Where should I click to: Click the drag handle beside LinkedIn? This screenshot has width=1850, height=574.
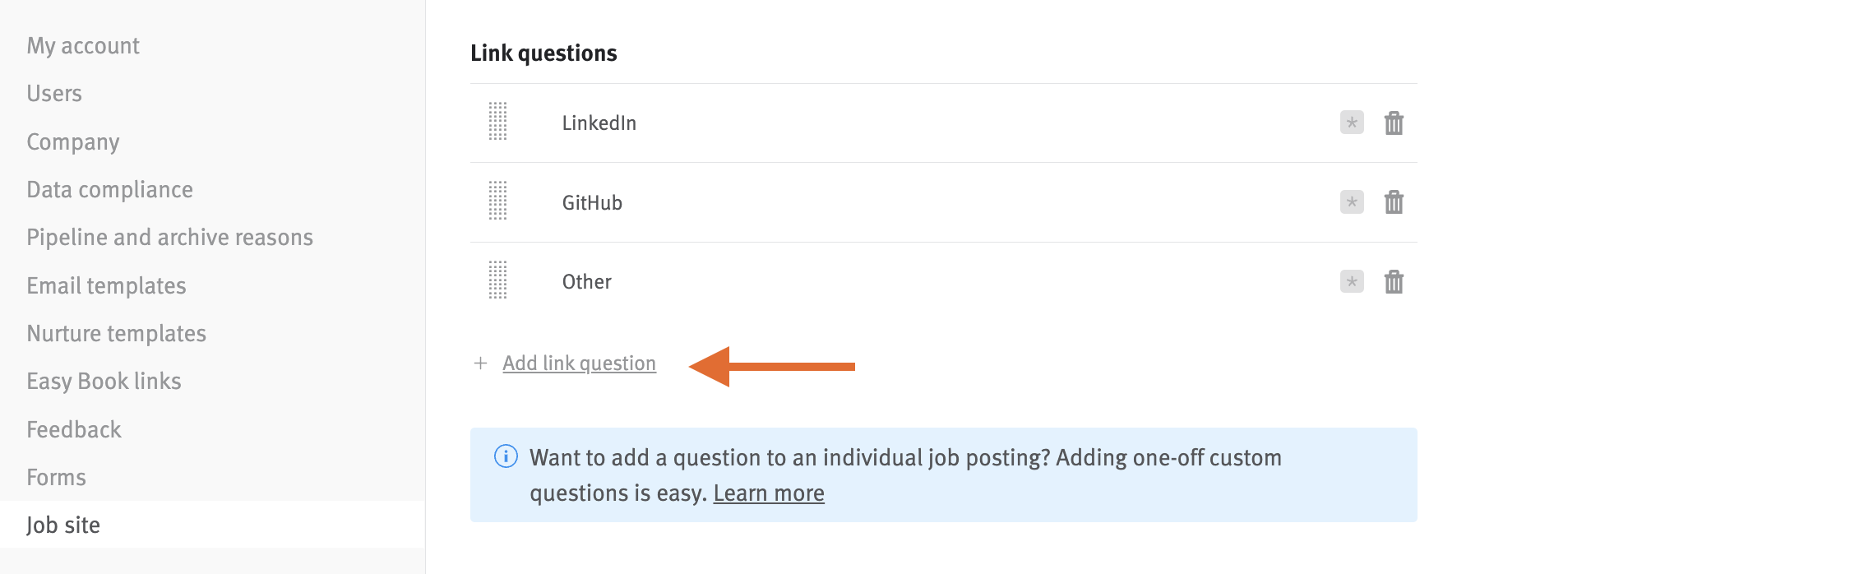[x=497, y=123]
